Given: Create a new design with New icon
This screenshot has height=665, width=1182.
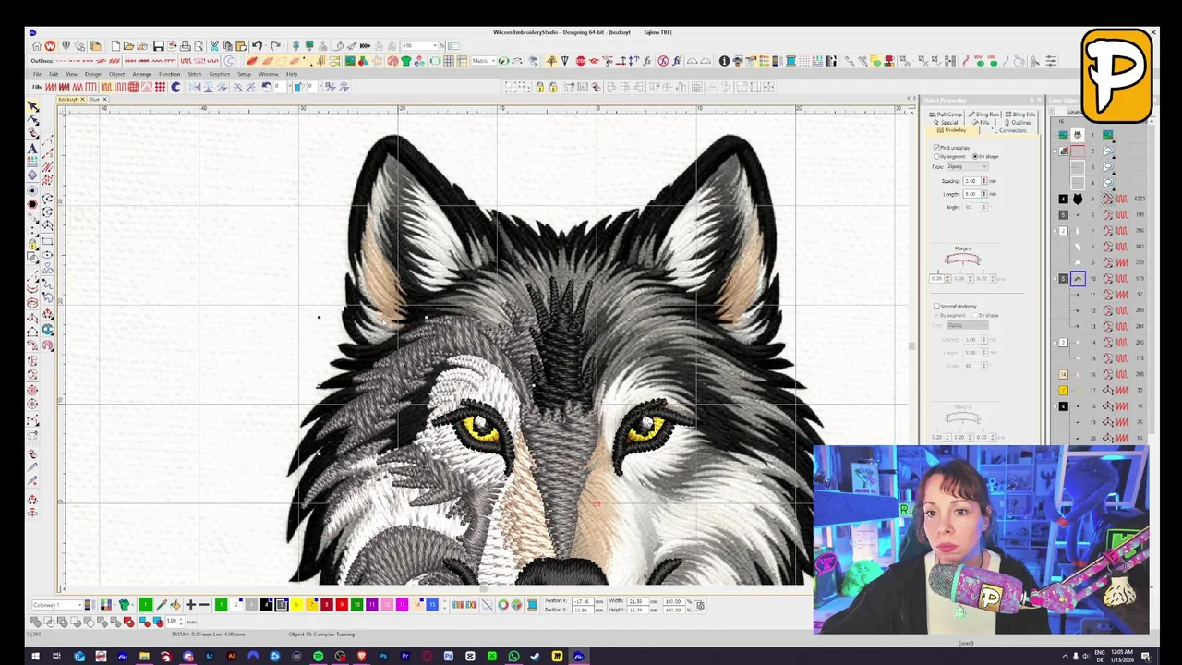Looking at the screenshot, I should point(116,45).
